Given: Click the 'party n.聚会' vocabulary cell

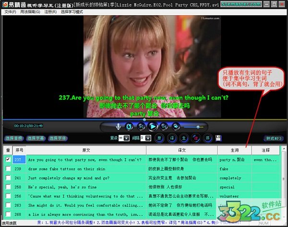Looking at the screenshot, I should pos(232,160).
